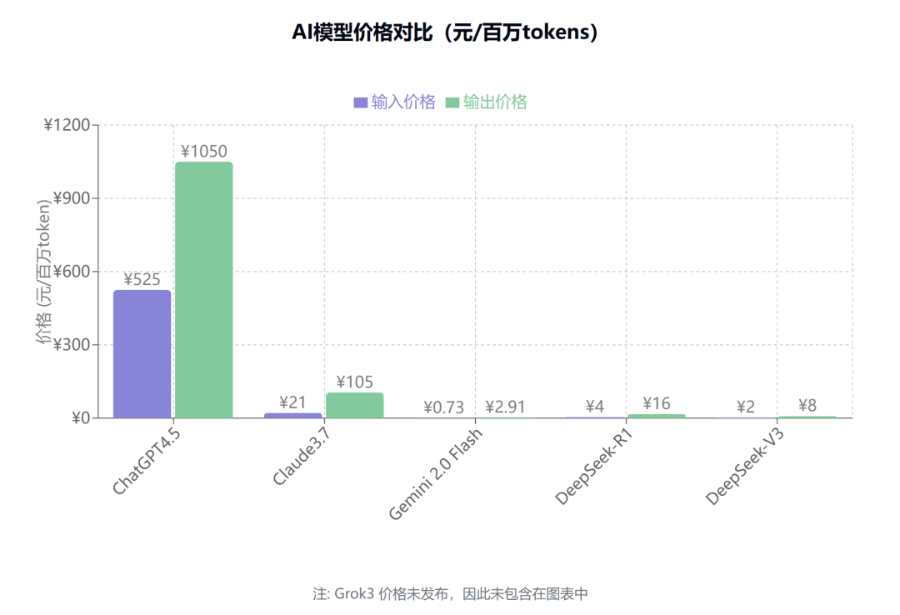Viewport: 900px width, 615px height.
Task: Select the ChatGPT4.5 purple input bar
Action: (x=142, y=353)
